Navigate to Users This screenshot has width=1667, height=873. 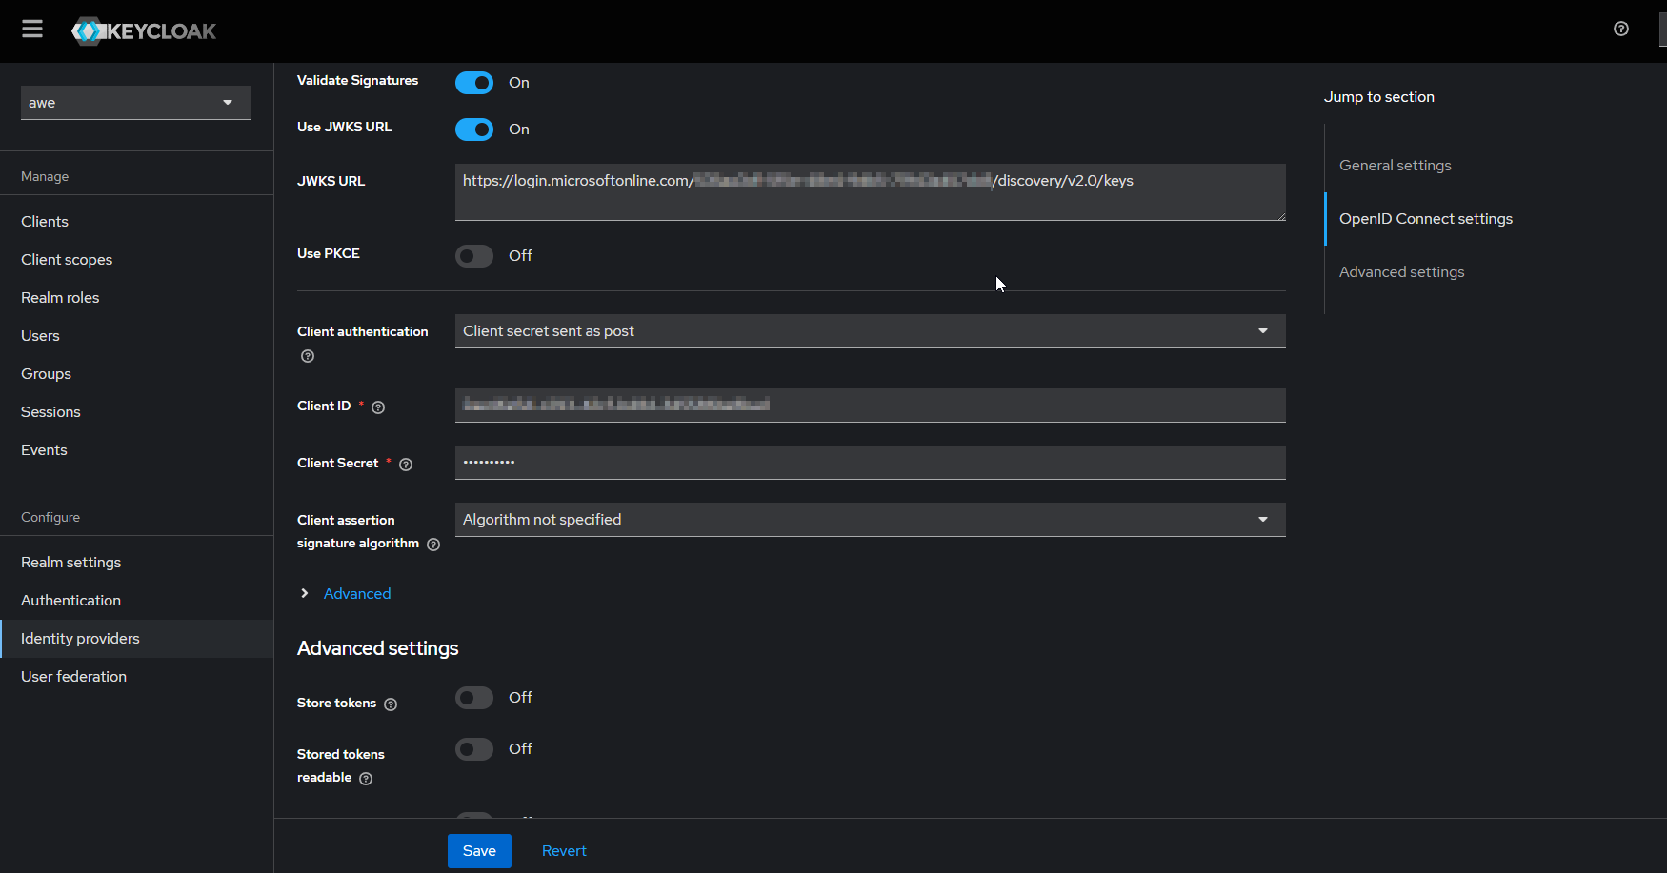[40, 336]
